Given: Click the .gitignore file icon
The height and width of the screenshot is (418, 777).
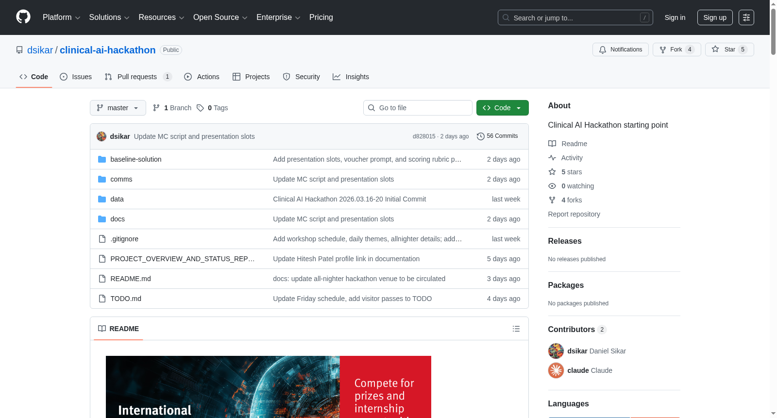Looking at the screenshot, I should [x=102, y=239].
